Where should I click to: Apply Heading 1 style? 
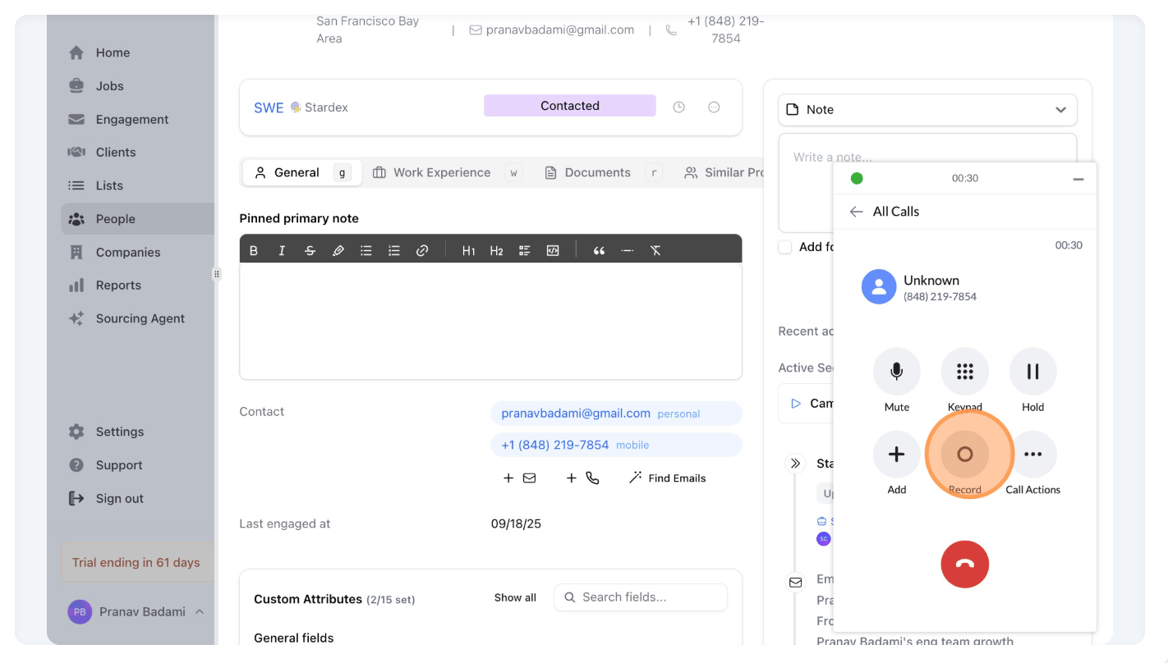pyautogui.click(x=468, y=251)
